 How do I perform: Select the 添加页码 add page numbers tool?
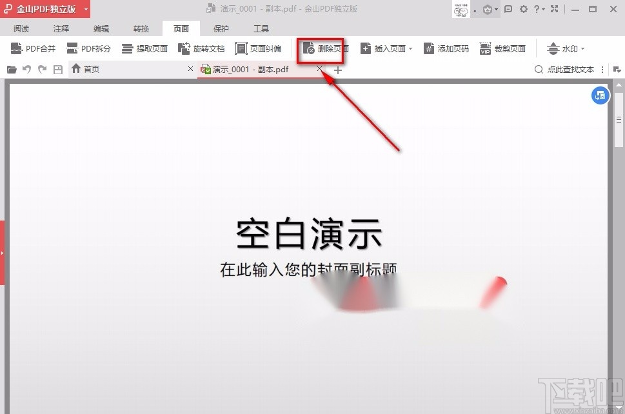point(446,48)
